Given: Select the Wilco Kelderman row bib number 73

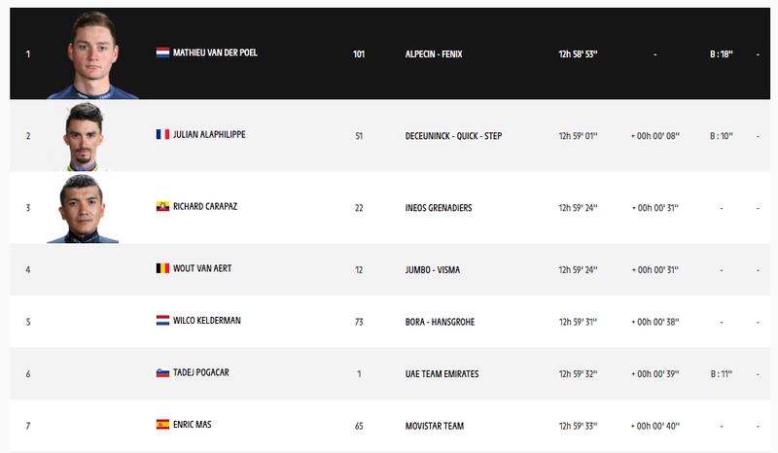Looking at the screenshot, I should (x=359, y=322).
